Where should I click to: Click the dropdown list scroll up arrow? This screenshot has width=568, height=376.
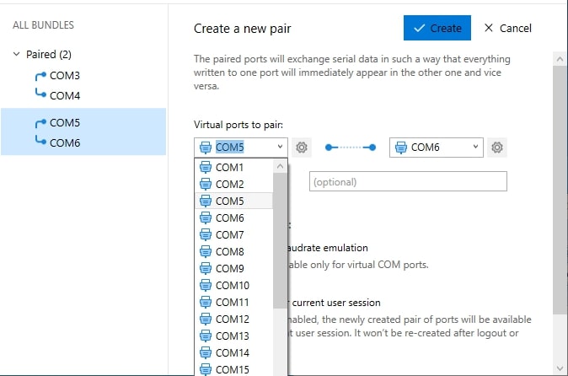[x=280, y=167]
